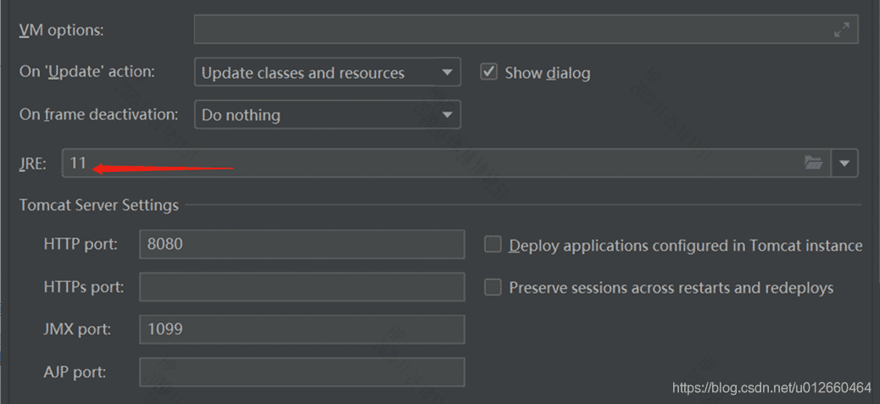880x404 pixels.
Task: Click inside the VM options text field
Action: point(509,30)
